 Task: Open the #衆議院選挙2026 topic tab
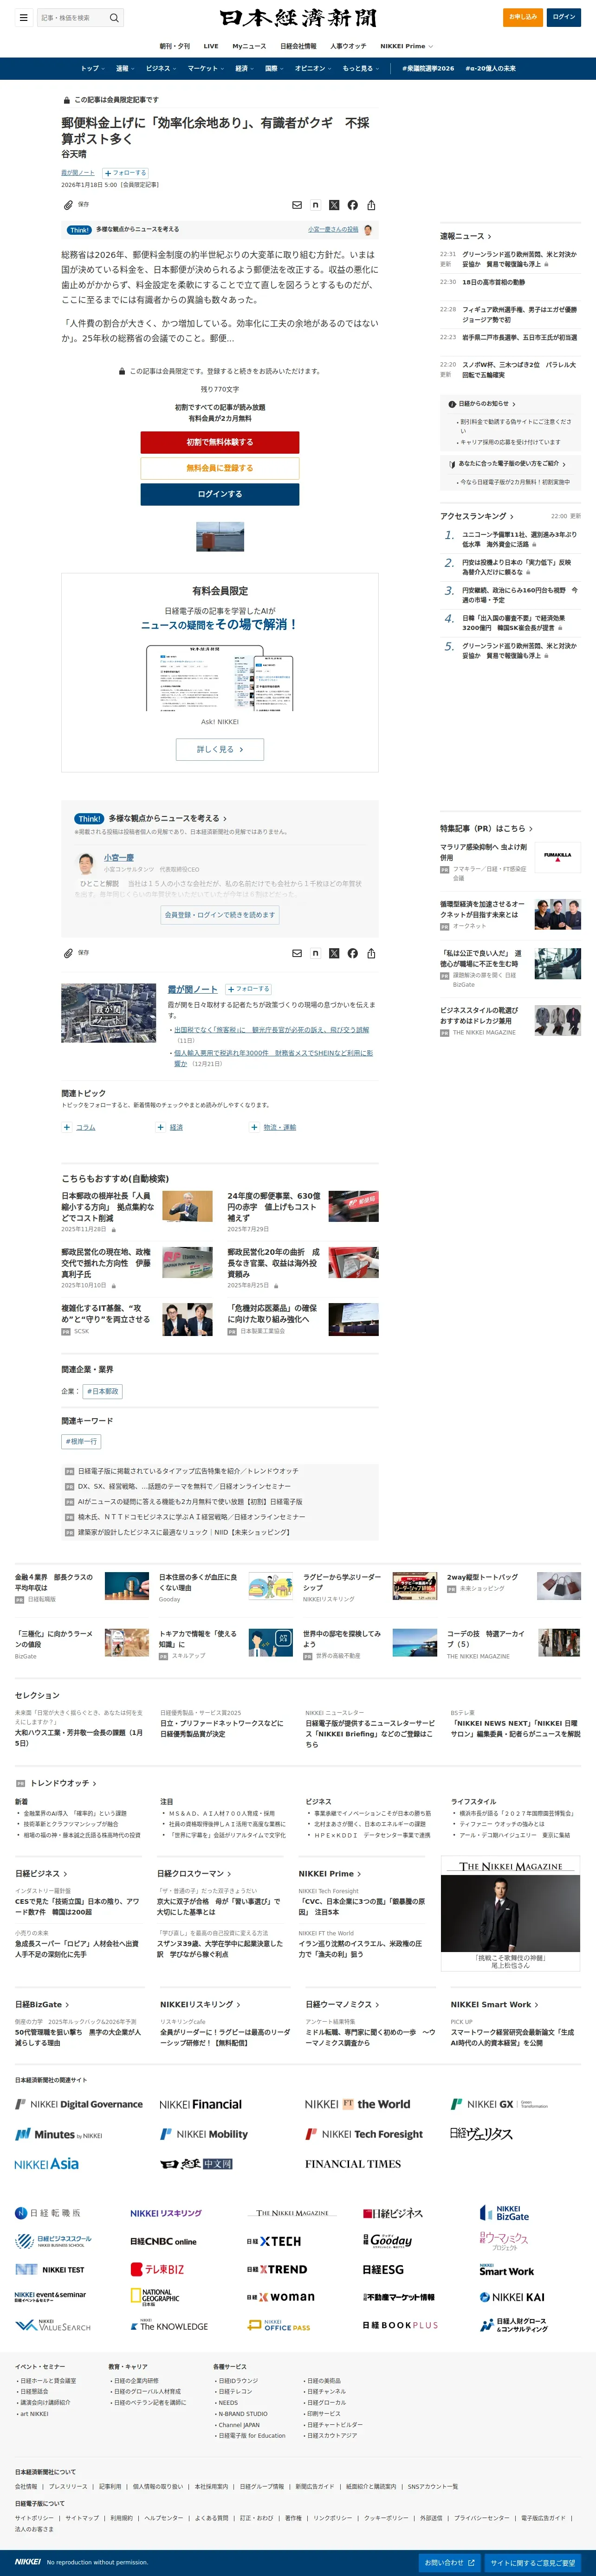[428, 68]
